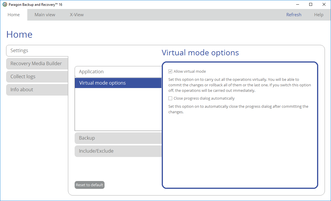This screenshot has width=331, height=201.
Task: Switch to X-View tab
Action: click(77, 15)
